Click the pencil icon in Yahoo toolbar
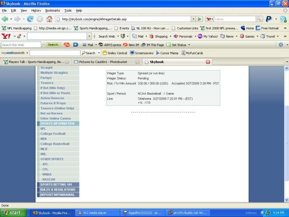 [19, 36]
